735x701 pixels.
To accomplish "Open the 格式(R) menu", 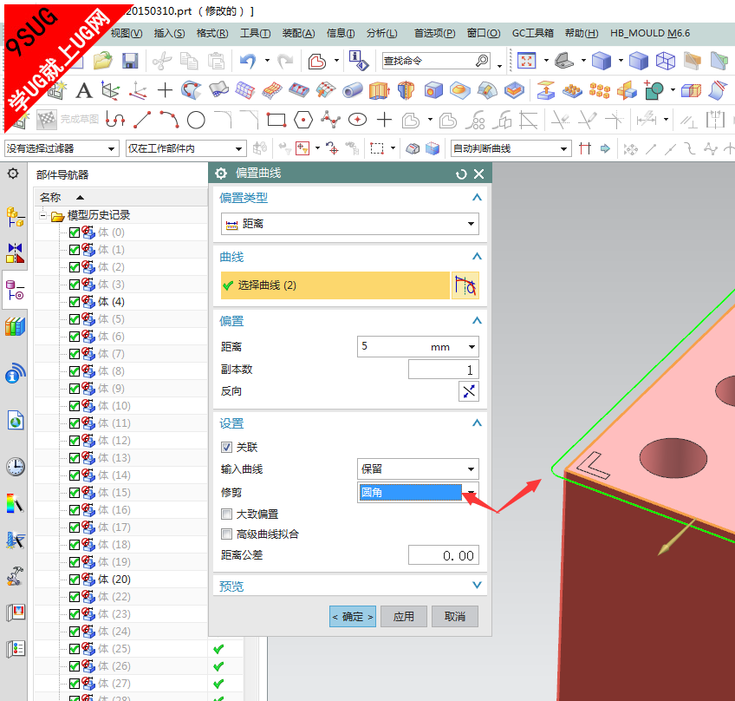I will coord(211,33).
